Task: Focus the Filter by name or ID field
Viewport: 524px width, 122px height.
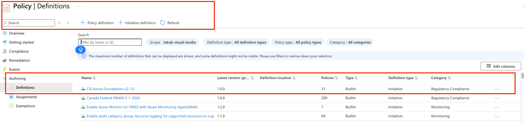Action: click(x=110, y=42)
